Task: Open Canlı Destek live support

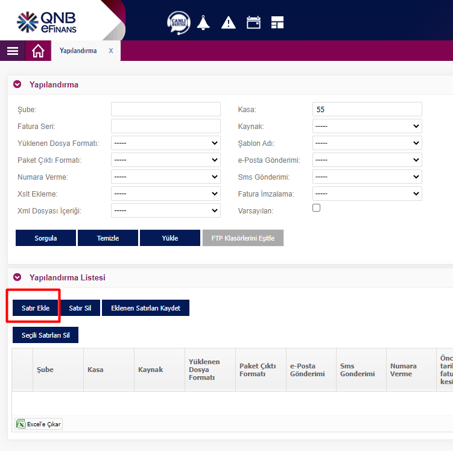Action: 179,23
